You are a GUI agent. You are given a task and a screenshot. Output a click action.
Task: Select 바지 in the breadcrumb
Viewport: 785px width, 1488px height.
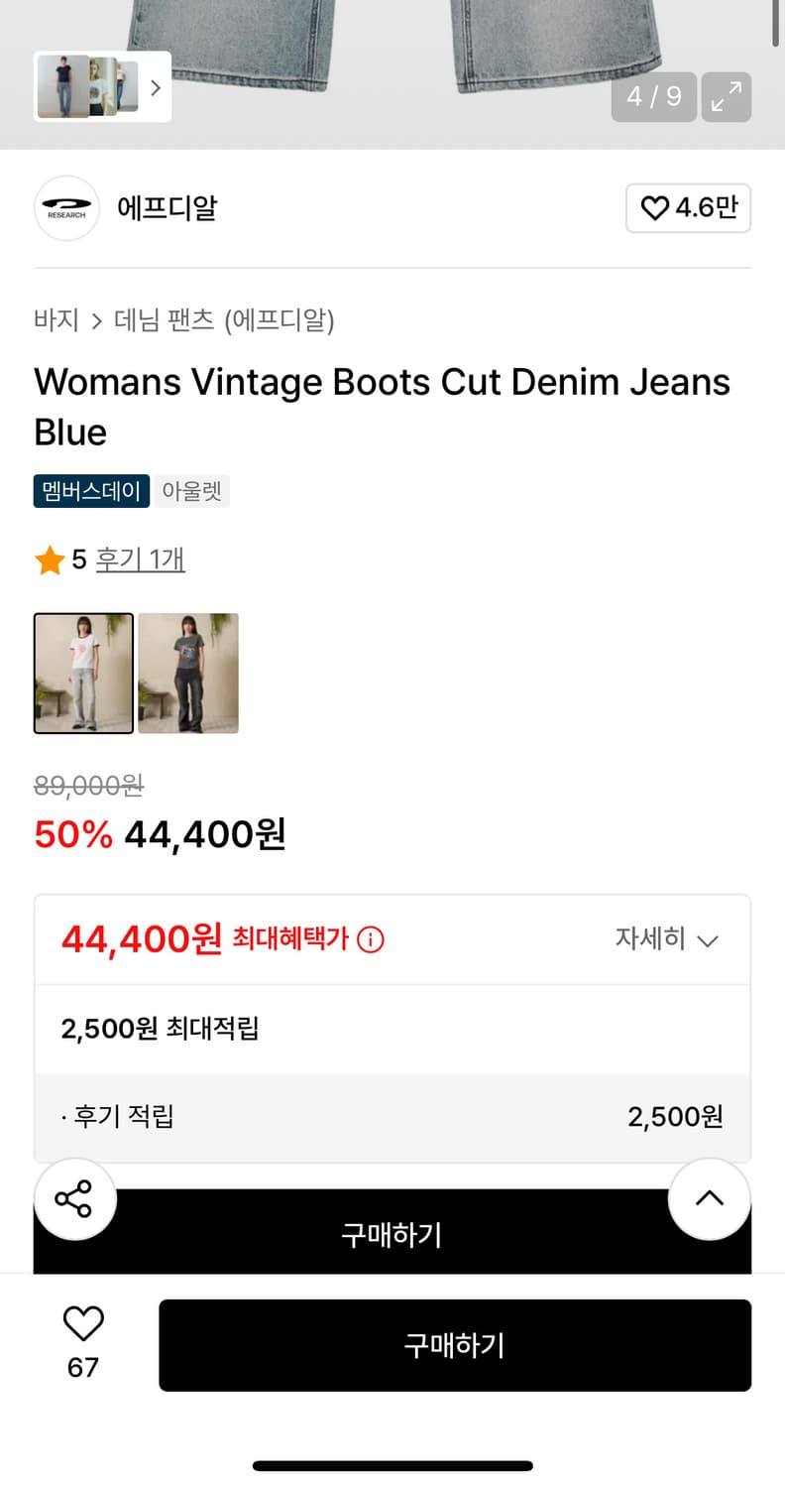pos(55,320)
